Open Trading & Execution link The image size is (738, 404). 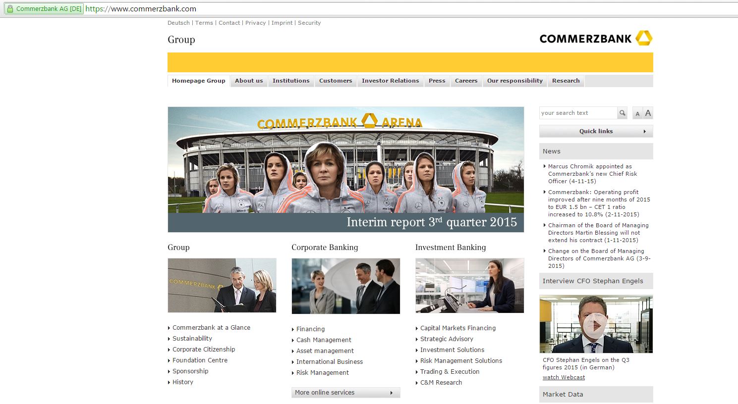[450, 372]
